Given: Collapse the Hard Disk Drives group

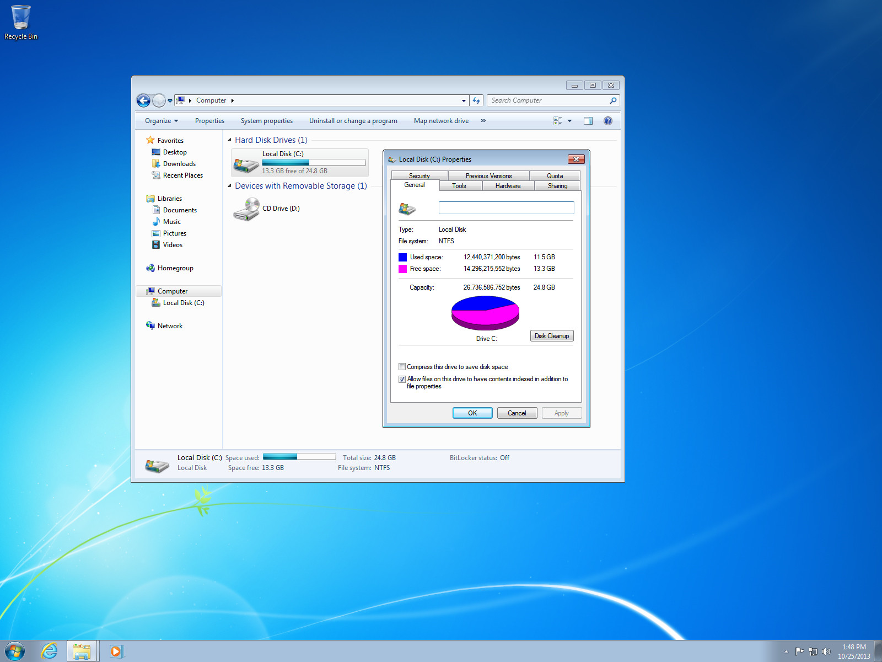Looking at the screenshot, I should 229,140.
